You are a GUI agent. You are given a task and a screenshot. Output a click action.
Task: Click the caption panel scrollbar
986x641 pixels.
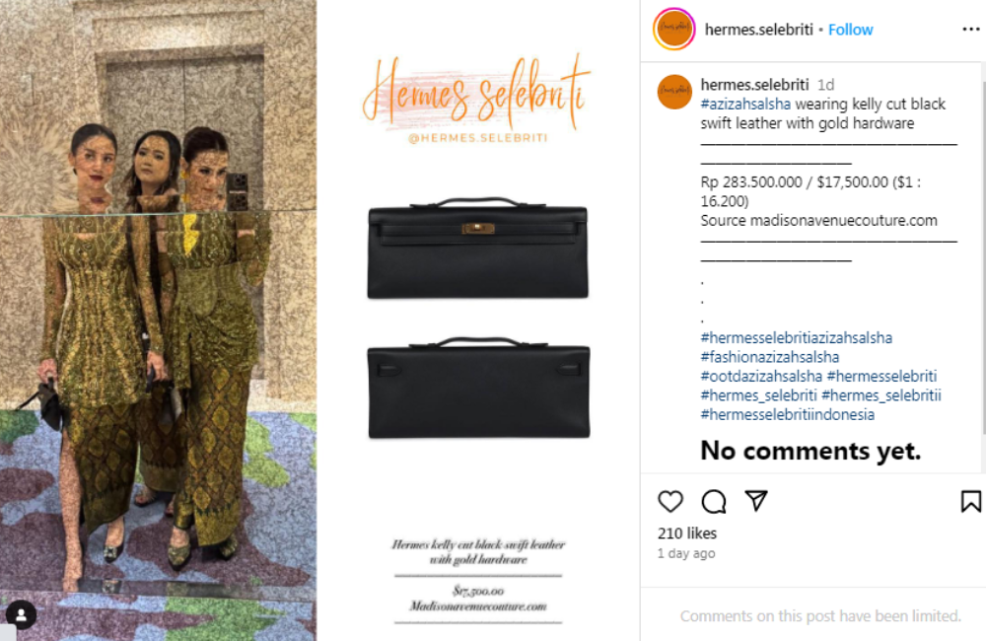[983, 249]
